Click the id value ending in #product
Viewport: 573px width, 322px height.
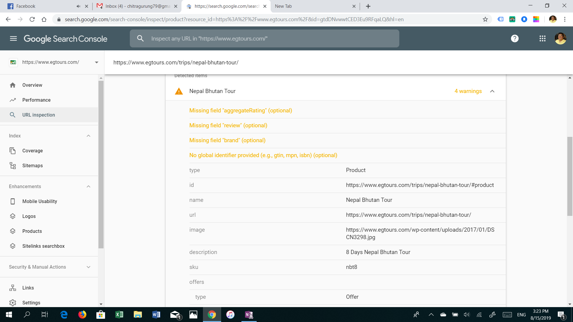(420, 185)
